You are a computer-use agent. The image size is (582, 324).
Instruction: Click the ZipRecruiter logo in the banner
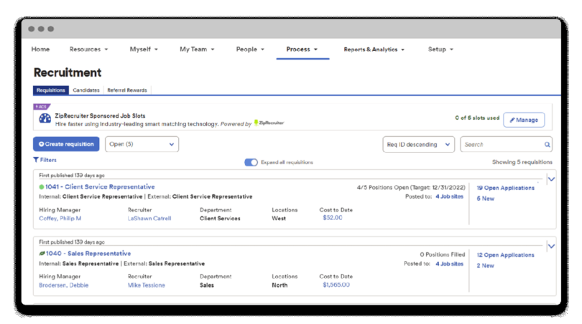269,123
